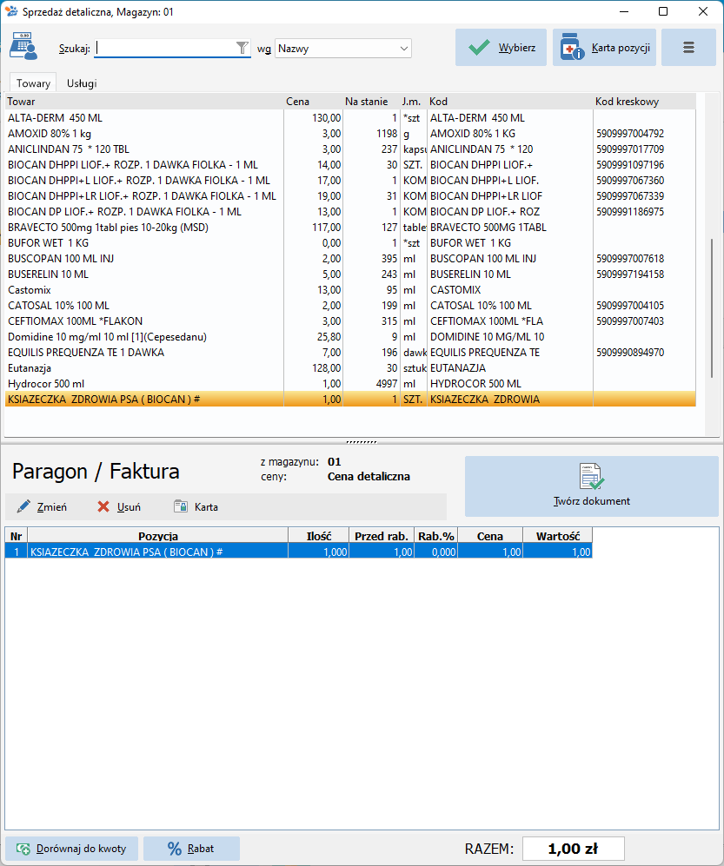Click the Rab.% header in receipt table
Screen dimensions: 724x866
click(x=436, y=536)
